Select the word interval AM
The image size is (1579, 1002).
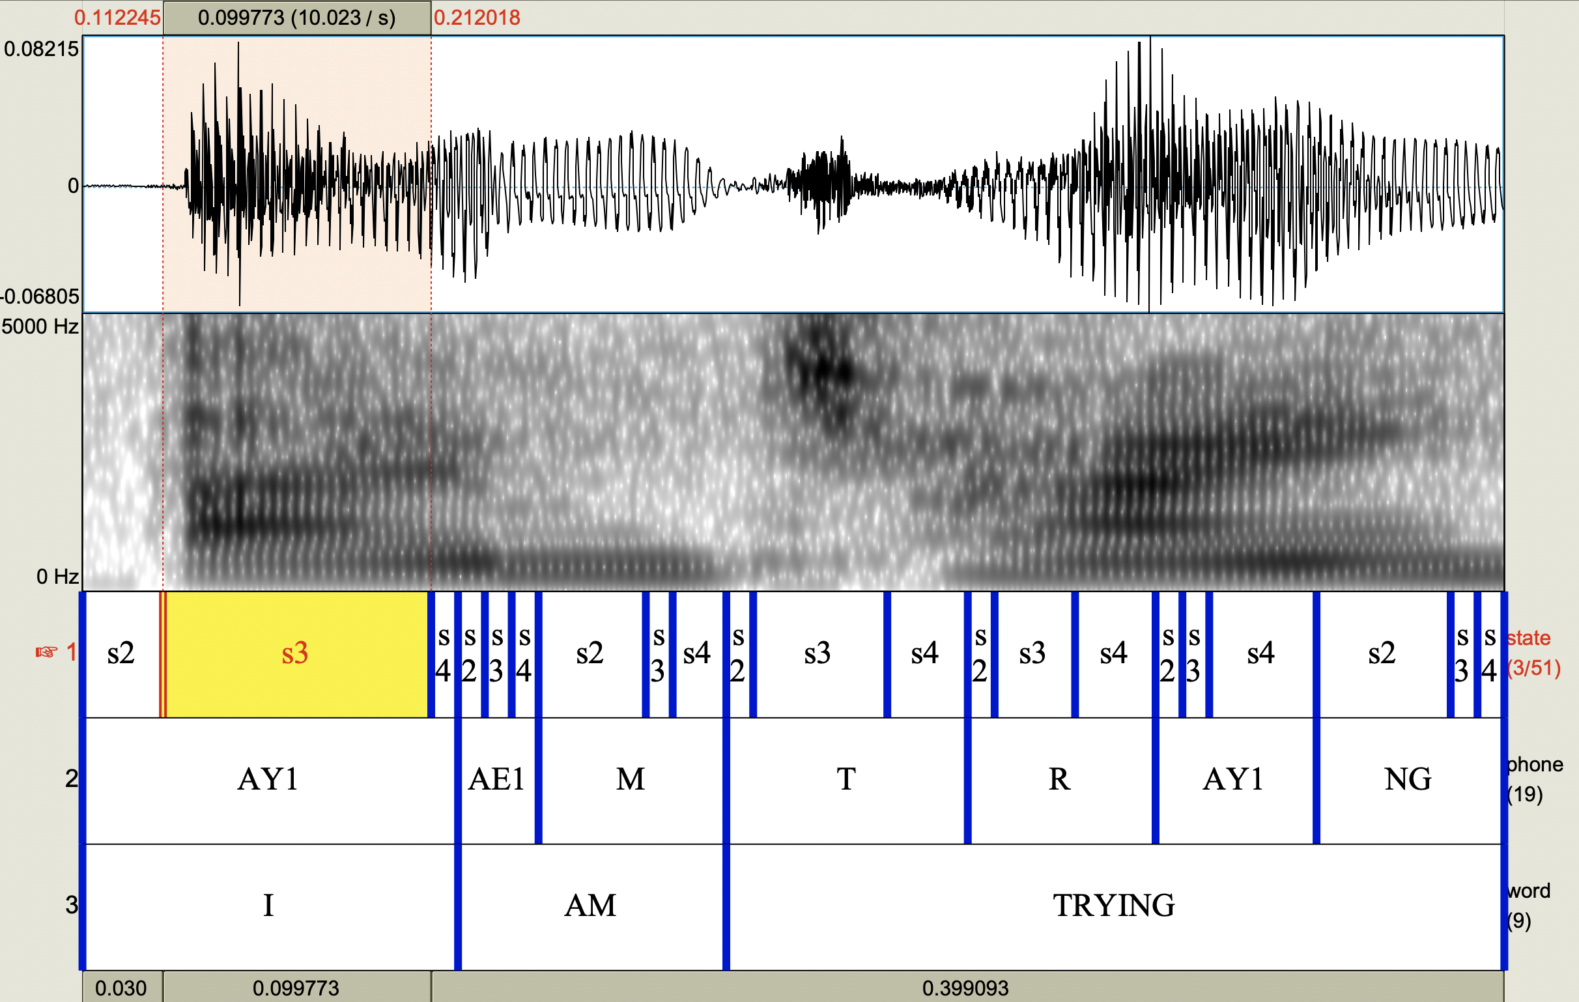tap(590, 906)
